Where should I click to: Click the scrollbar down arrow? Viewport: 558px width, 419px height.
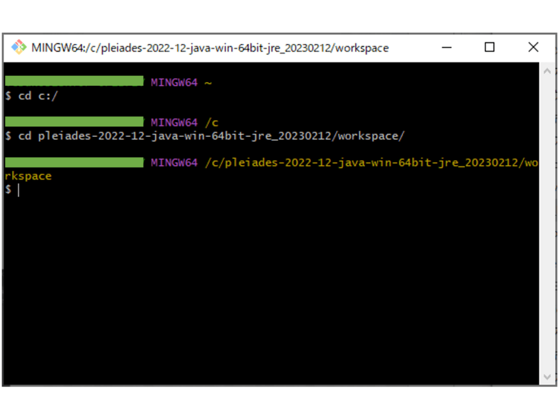click(x=547, y=376)
